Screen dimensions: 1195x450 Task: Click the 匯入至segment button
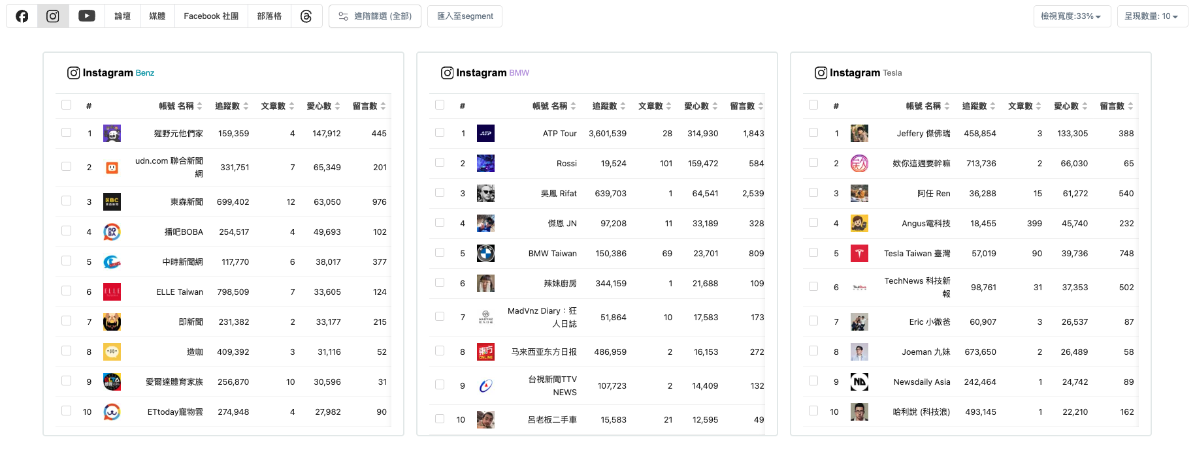coord(465,16)
